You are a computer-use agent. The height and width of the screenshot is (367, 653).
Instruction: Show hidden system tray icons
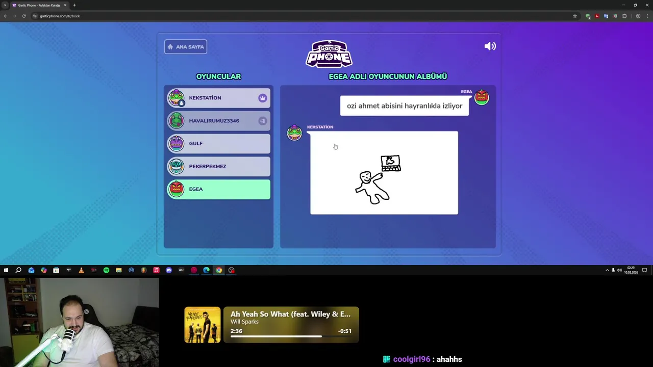[607, 270]
